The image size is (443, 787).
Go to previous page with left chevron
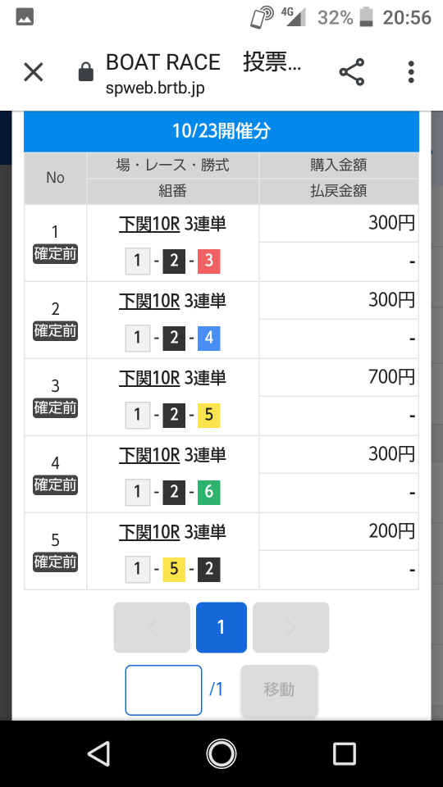(152, 627)
